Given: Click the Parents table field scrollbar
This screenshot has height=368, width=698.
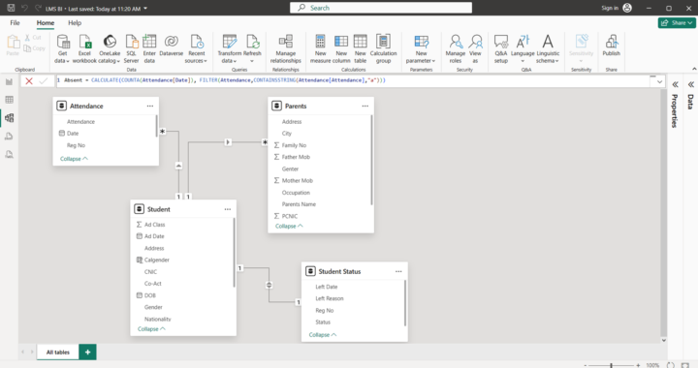Looking at the screenshot, I should coord(371,160).
